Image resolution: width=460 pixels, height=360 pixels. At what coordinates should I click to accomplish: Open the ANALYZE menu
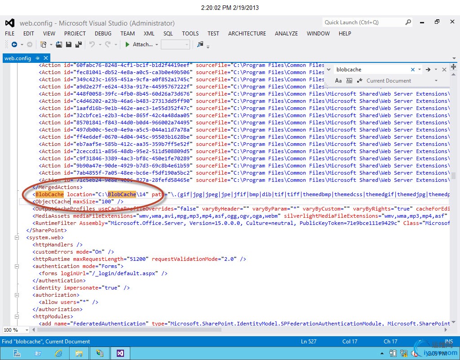pos(286,33)
